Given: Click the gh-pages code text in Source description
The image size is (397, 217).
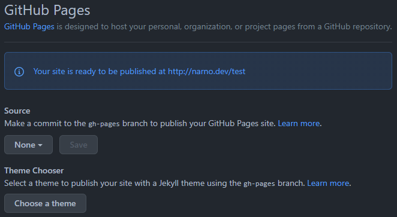Looking at the screenshot, I should point(104,124).
